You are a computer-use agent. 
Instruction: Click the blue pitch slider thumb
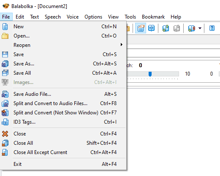point(150,74)
